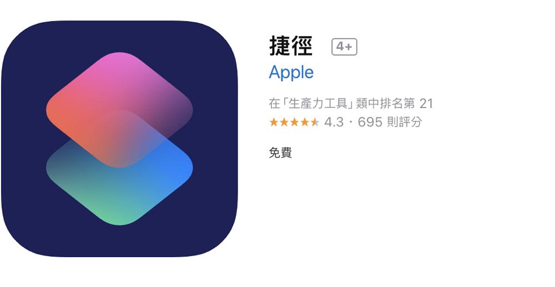Click the 免費 price label
This screenshot has width=555, height=287.
pos(280,153)
